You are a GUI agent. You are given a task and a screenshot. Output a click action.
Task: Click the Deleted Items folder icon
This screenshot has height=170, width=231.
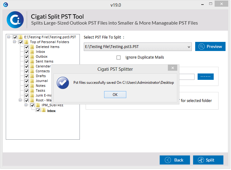point(32,47)
